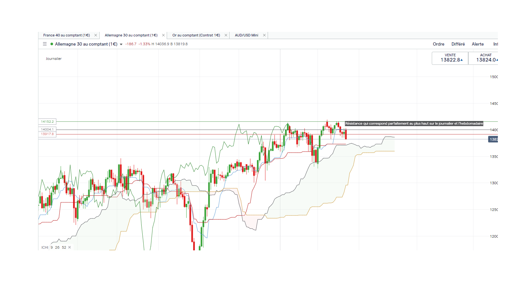Open the hamburger menu next to instrument name
Viewport: 521px width, 293px height.
coord(45,44)
